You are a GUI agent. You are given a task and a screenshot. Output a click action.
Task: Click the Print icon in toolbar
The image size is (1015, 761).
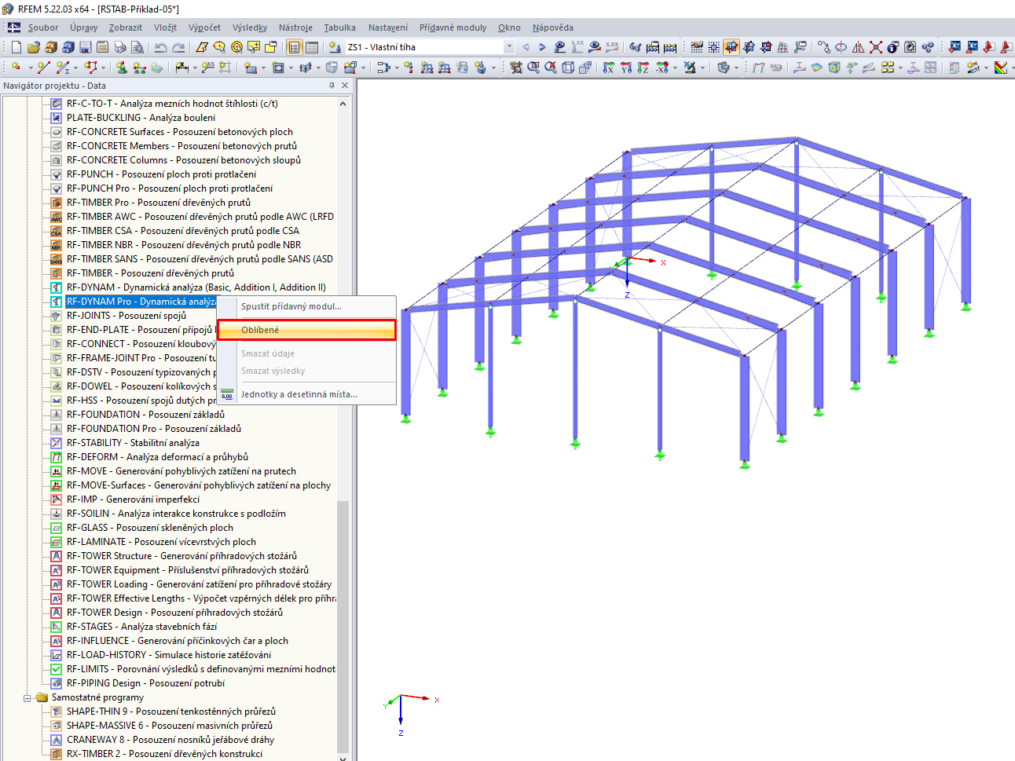coord(119,47)
